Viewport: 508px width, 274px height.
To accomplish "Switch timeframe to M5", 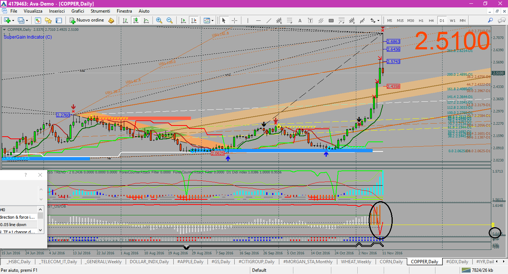I will click(390, 20).
